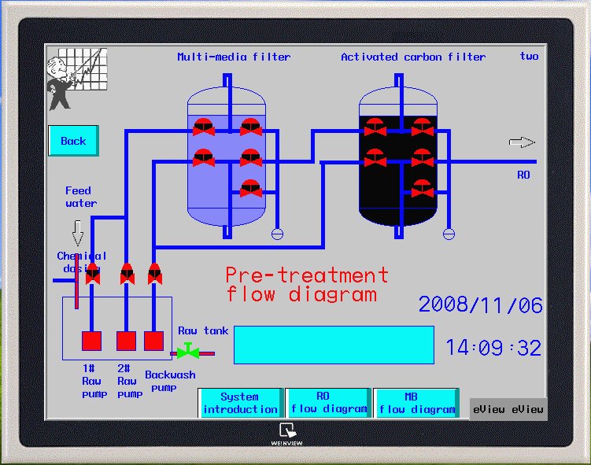Click the Backwash pump label
591x465 pixels.
point(170,381)
